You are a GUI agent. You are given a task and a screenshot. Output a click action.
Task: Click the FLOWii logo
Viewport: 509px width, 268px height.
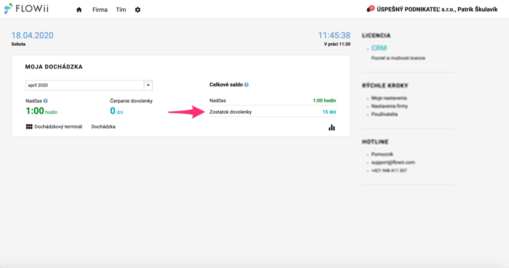tap(26, 9)
